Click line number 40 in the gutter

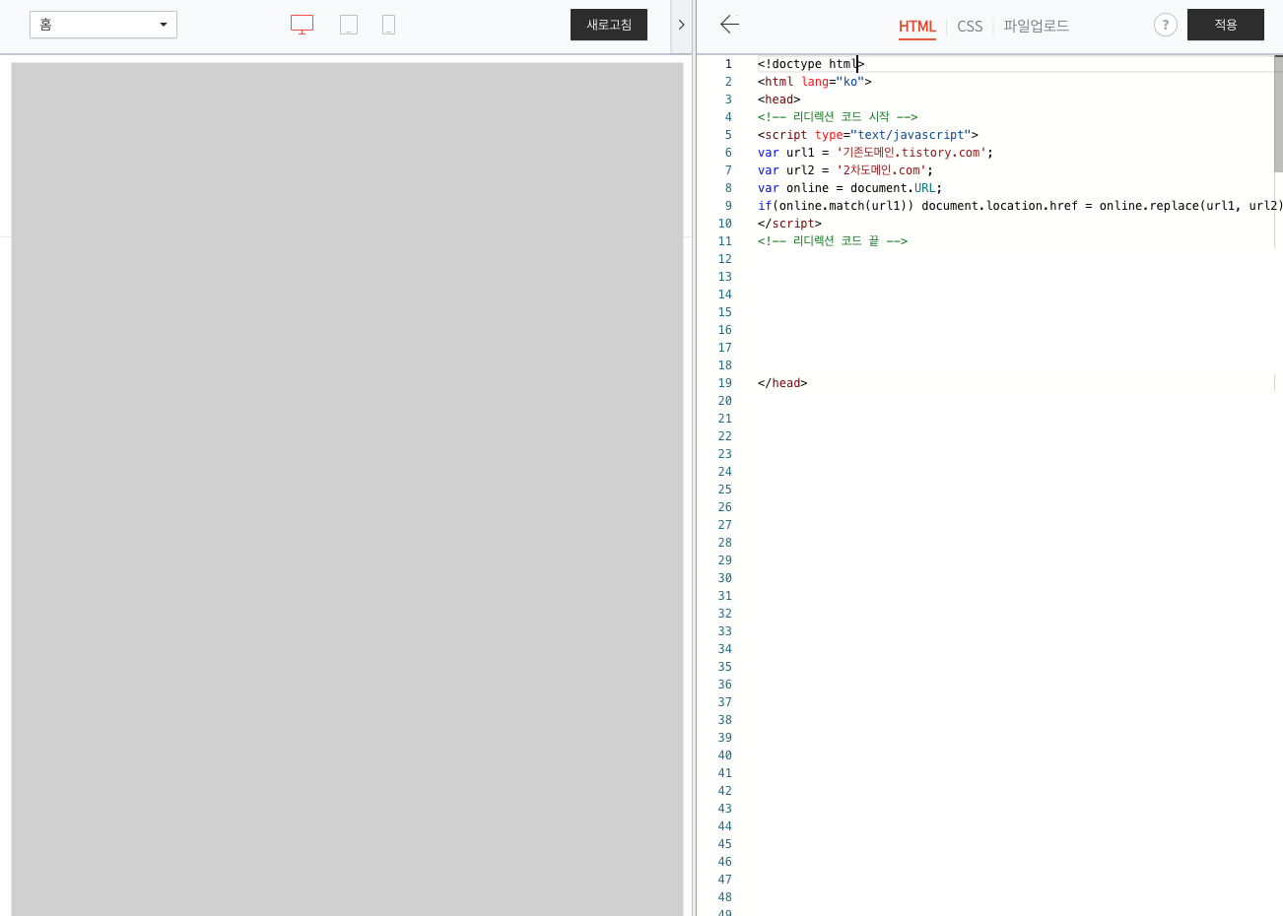pyautogui.click(x=725, y=755)
